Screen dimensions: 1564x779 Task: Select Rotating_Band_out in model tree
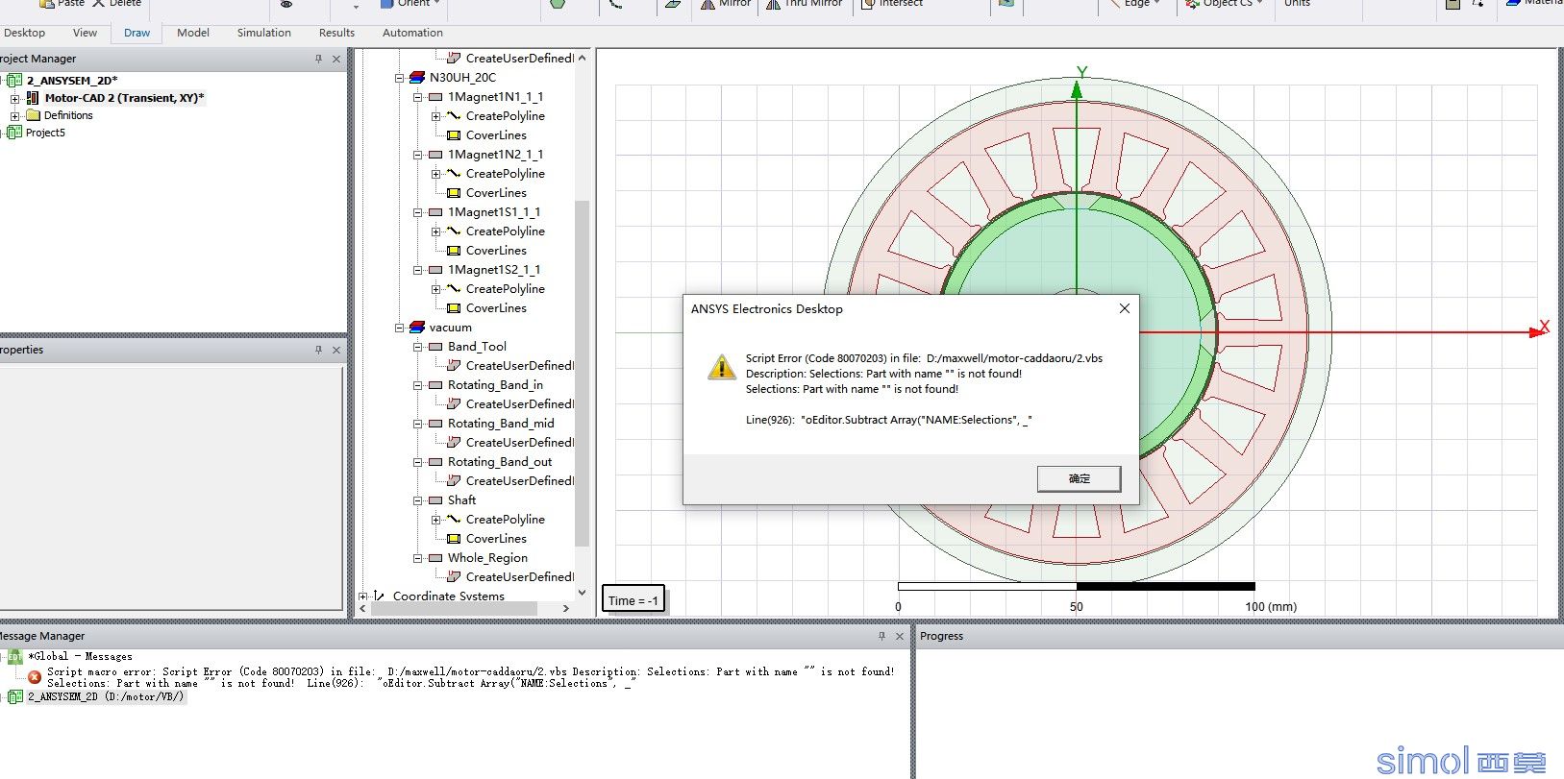[500, 462]
